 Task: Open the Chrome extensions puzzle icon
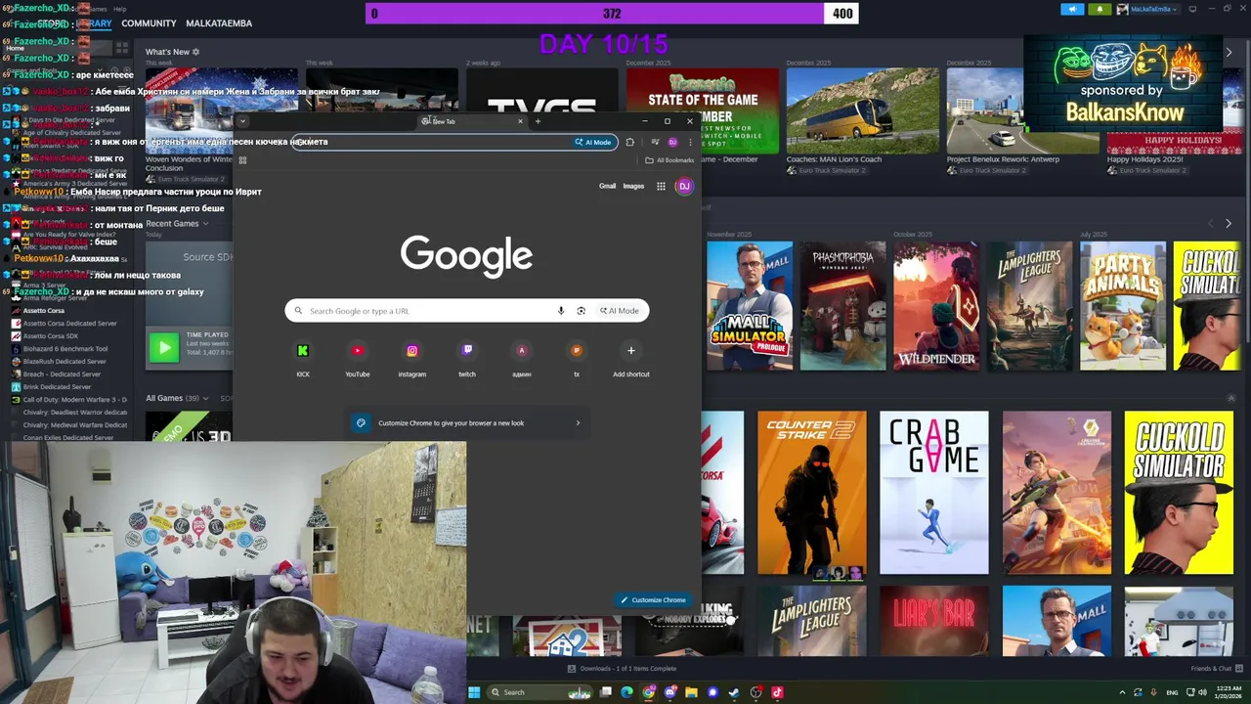point(630,142)
